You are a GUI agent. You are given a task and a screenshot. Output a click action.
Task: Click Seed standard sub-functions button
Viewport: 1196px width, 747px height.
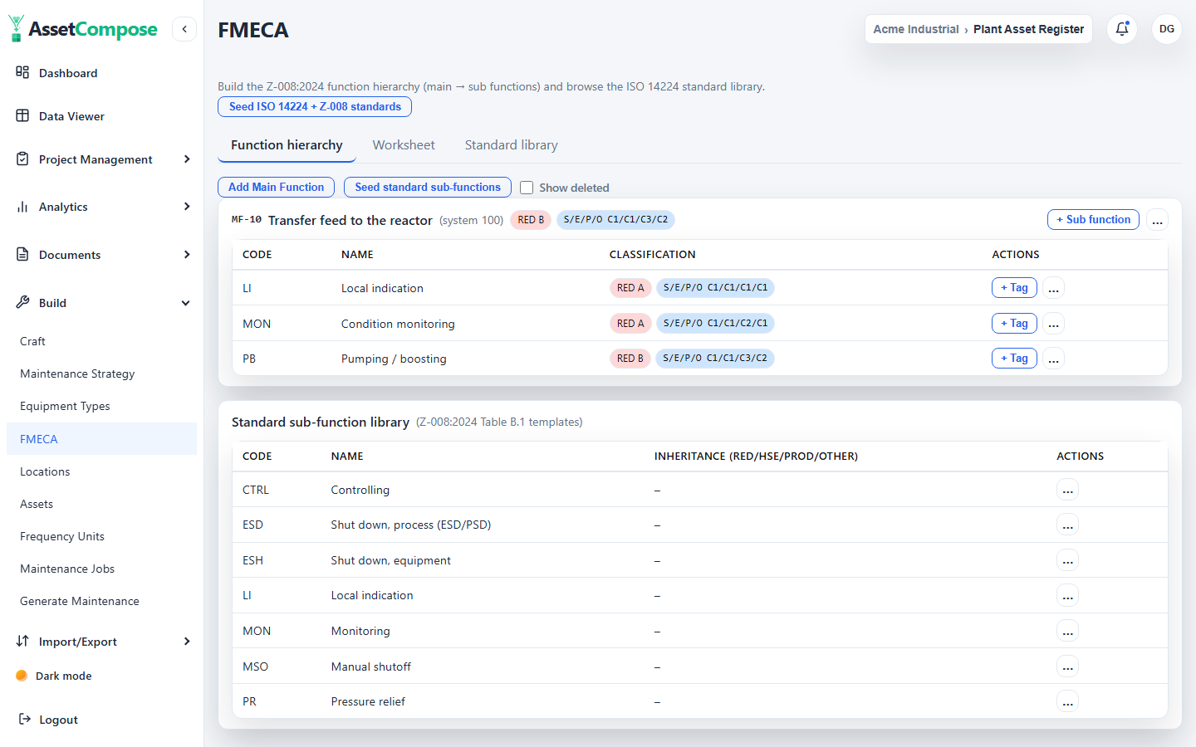point(428,188)
